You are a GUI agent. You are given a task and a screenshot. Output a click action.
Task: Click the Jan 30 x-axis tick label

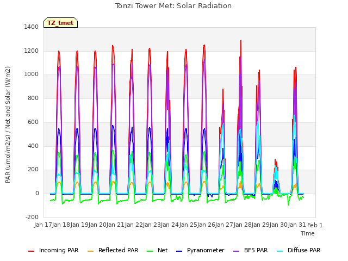coord(278,225)
